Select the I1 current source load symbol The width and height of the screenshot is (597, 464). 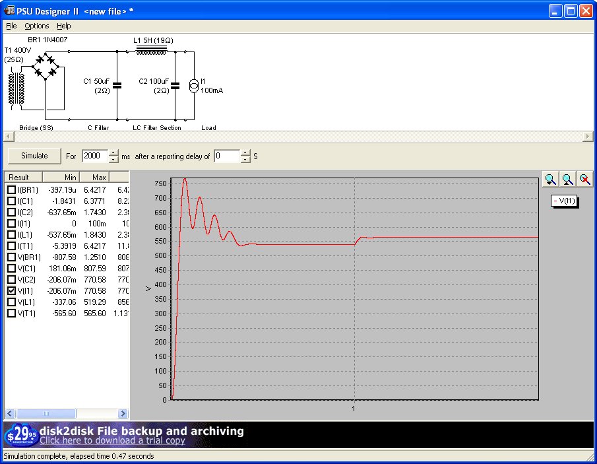tap(193, 86)
